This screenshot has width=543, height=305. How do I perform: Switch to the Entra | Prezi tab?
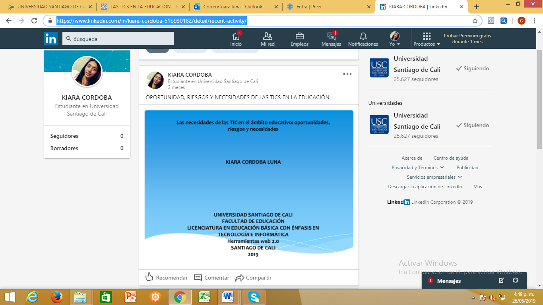point(328,7)
